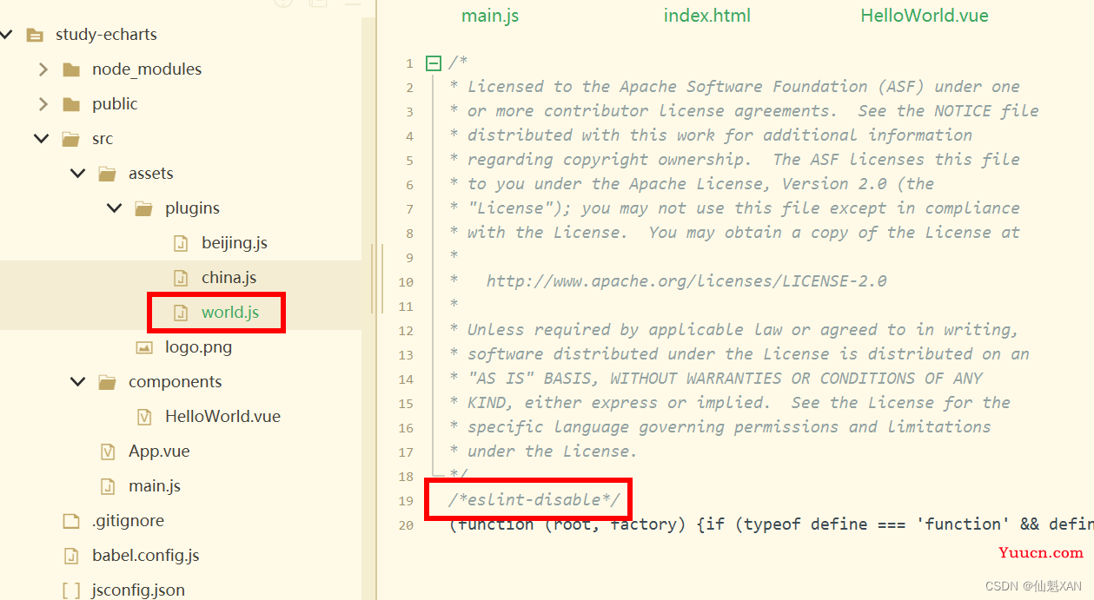Expand the node_modules folder chevron

click(43, 69)
